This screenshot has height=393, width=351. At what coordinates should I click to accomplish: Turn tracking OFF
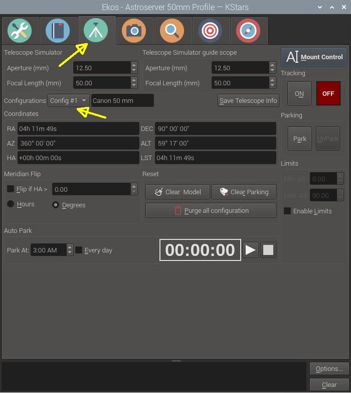[328, 93]
